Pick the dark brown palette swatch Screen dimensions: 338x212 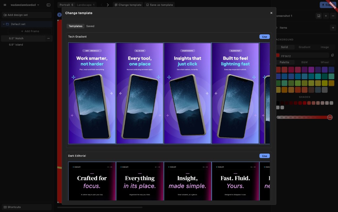click(x=311, y=90)
